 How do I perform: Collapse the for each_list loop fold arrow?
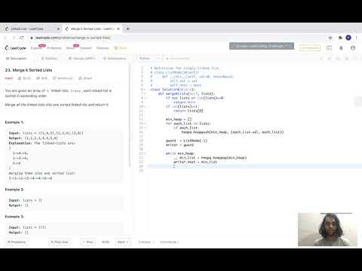(145, 123)
